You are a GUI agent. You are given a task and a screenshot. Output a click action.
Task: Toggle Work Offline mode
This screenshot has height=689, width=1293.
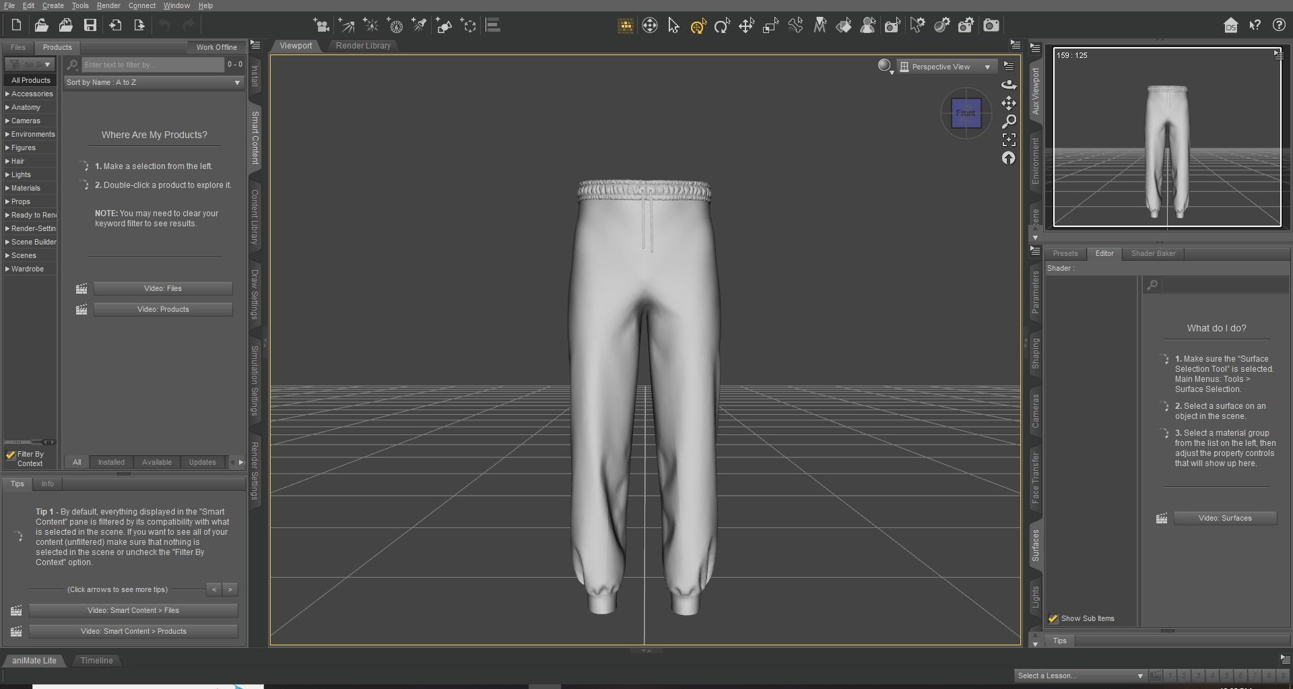(216, 47)
